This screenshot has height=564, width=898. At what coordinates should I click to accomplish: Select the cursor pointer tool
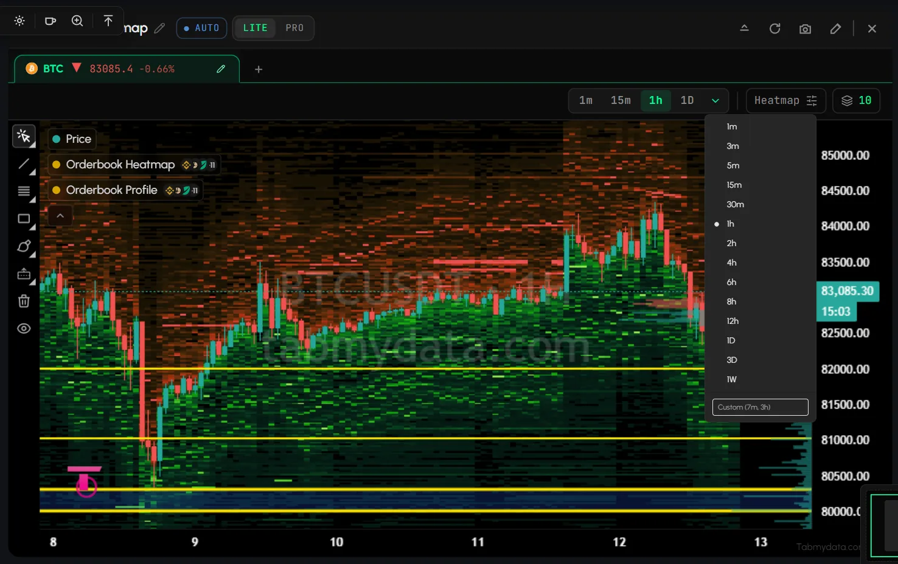pos(24,136)
